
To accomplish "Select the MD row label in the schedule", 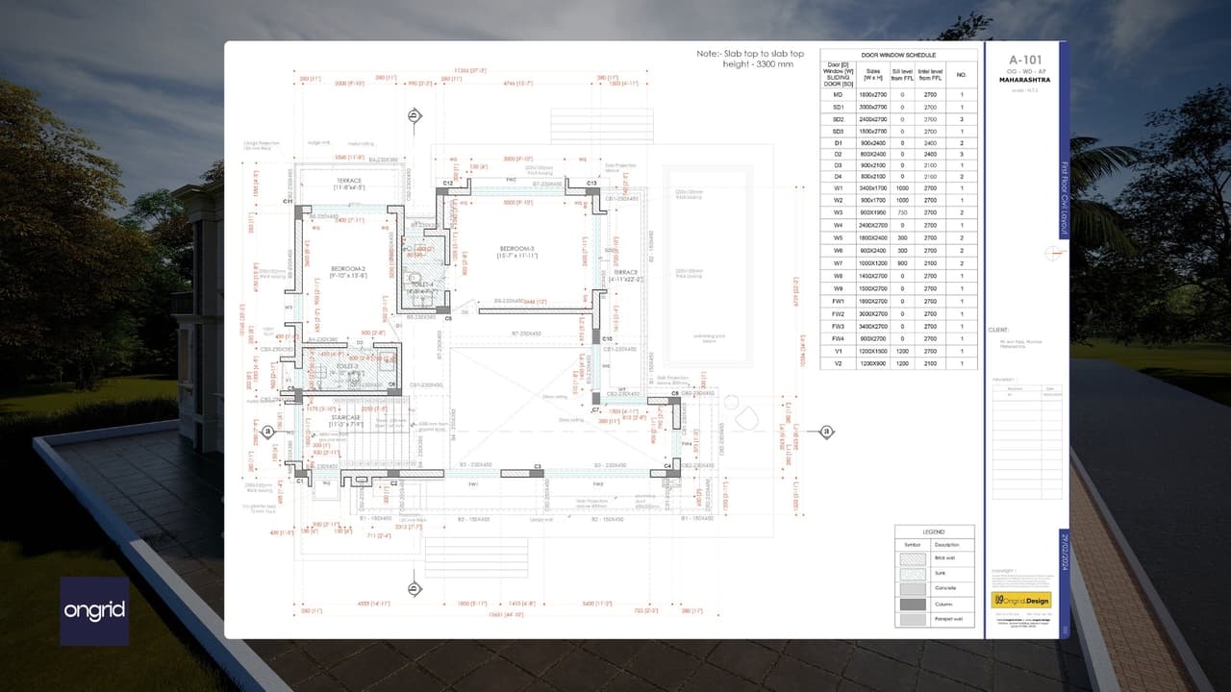I will [x=838, y=94].
